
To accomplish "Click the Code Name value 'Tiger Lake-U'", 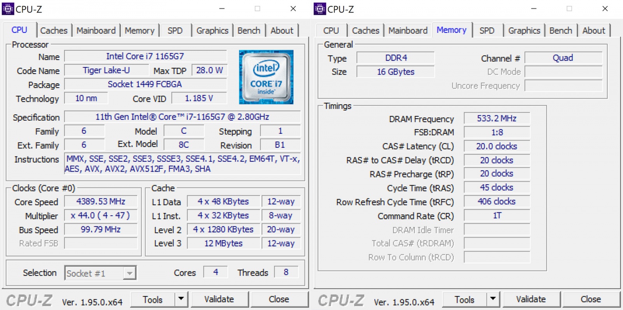I will coord(106,70).
